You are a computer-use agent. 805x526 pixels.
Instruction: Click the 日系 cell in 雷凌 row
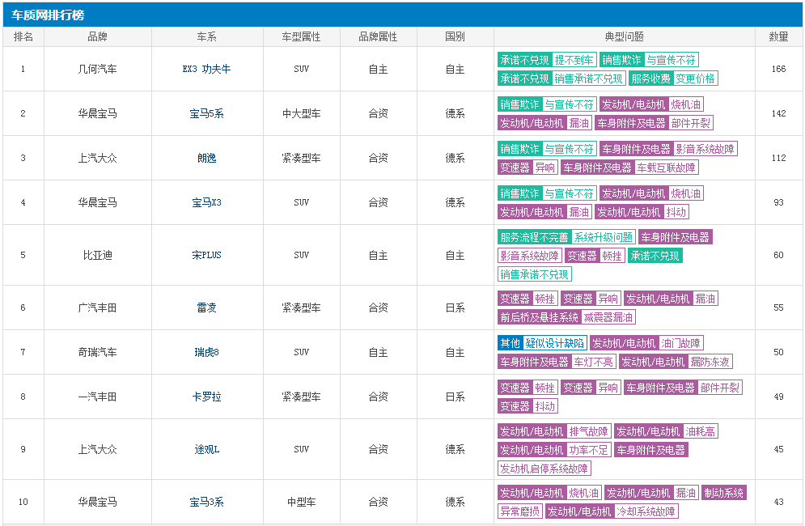tap(455, 308)
